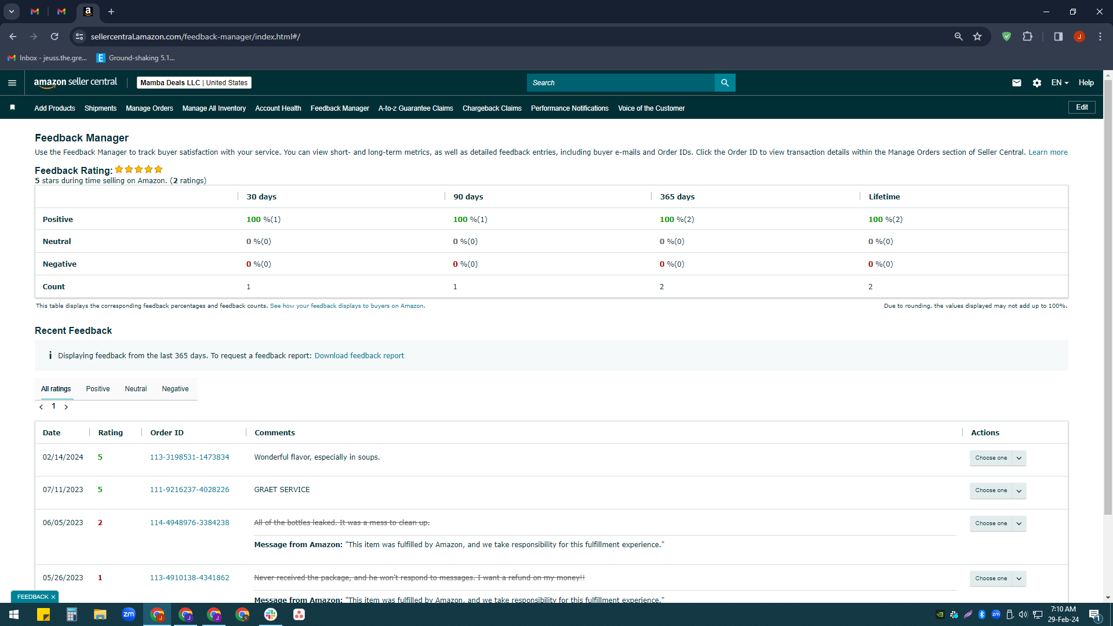
Task: Open Choose one dropdown for 06/05/2023 feedback
Action: [x=998, y=523]
